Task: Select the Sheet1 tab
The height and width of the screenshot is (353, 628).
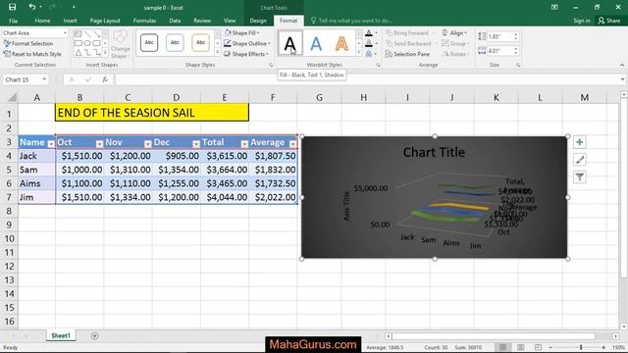Action: click(61, 335)
